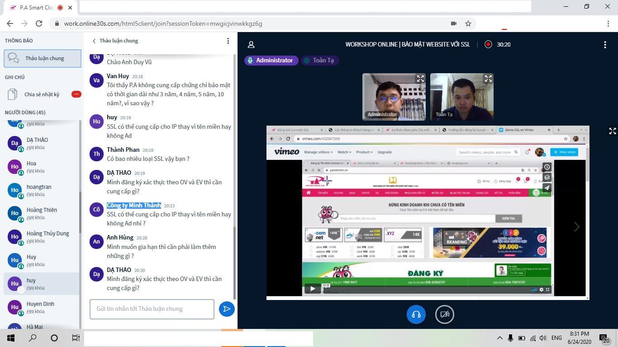Open Windows Start menu
The image size is (618, 347).
pos(11,338)
